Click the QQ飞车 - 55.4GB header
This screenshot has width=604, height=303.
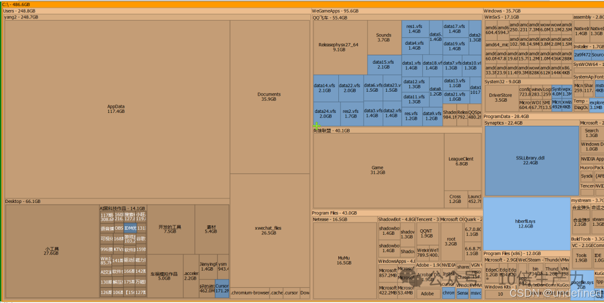(x=397, y=17)
